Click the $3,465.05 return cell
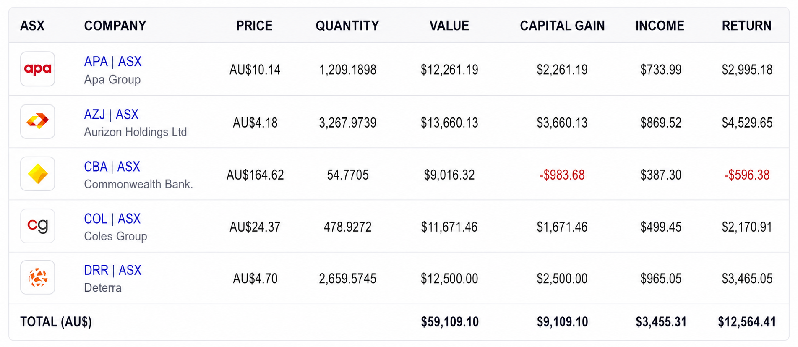This screenshot has height=347, width=798. [x=747, y=279]
